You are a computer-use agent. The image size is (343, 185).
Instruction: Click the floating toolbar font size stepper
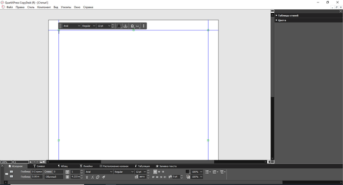pyautogui.click(x=113, y=26)
